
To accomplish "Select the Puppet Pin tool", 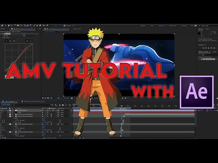I will (x=47, y=25).
